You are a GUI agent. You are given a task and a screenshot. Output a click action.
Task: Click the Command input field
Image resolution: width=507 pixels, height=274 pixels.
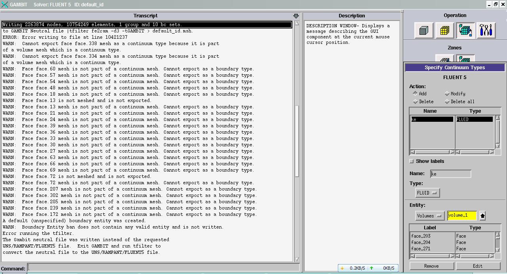(x=158, y=268)
